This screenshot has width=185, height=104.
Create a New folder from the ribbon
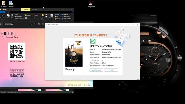click(43, 17)
